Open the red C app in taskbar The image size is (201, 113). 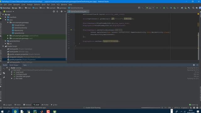point(48,112)
